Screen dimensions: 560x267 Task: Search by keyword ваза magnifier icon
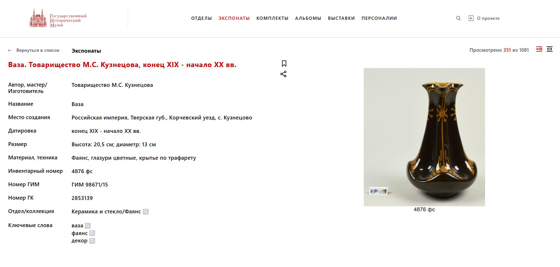88,226
